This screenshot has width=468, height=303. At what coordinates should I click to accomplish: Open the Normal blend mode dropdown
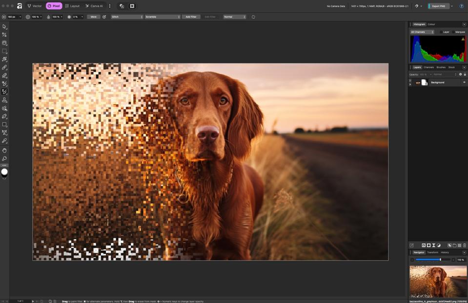pyautogui.click(x=234, y=17)
